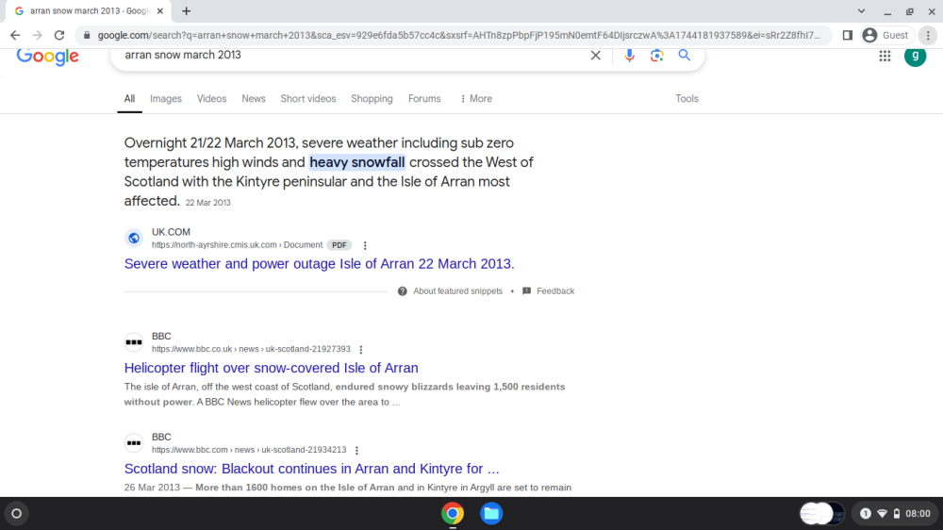The width and height of the screenshot is (943, 530).
Task: Click the featured snippet question mark icon
Action: 403,291
